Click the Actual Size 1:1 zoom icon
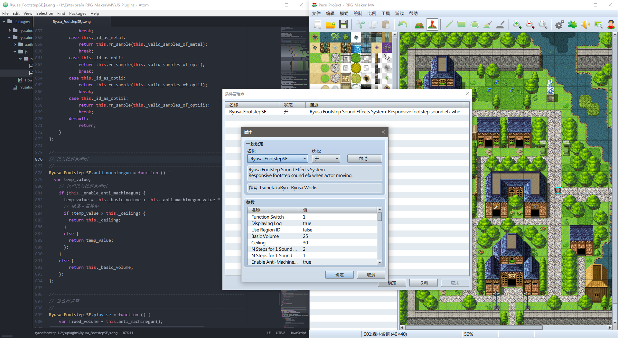Viewport: 618px width, 338px height. pyautogui.click(x=543, y=24)
